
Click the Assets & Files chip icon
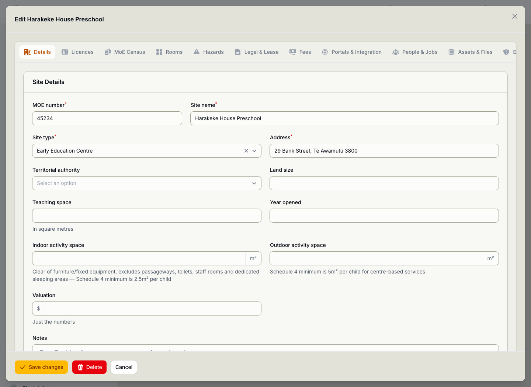(x=451, y=52)
